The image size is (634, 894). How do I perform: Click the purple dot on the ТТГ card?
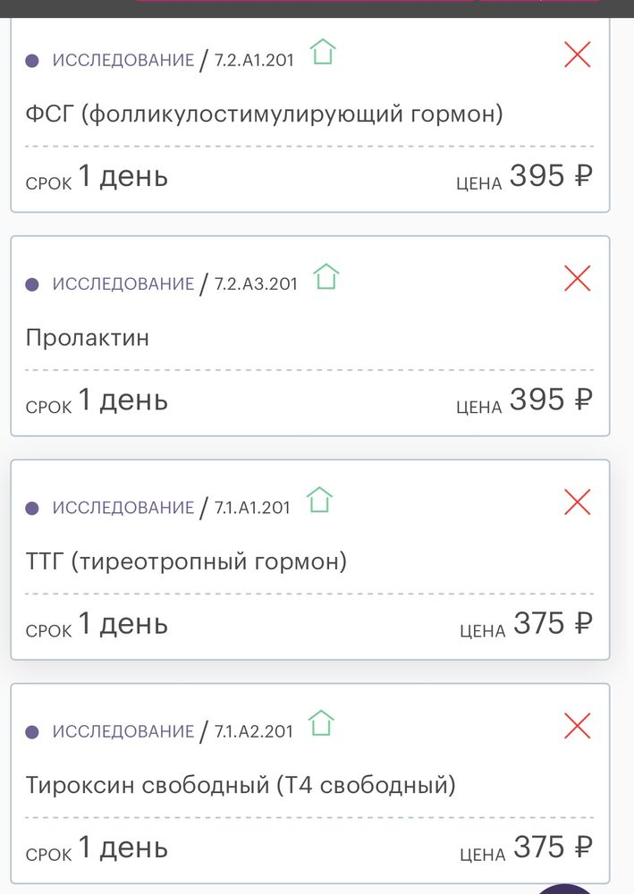[32, 507]
